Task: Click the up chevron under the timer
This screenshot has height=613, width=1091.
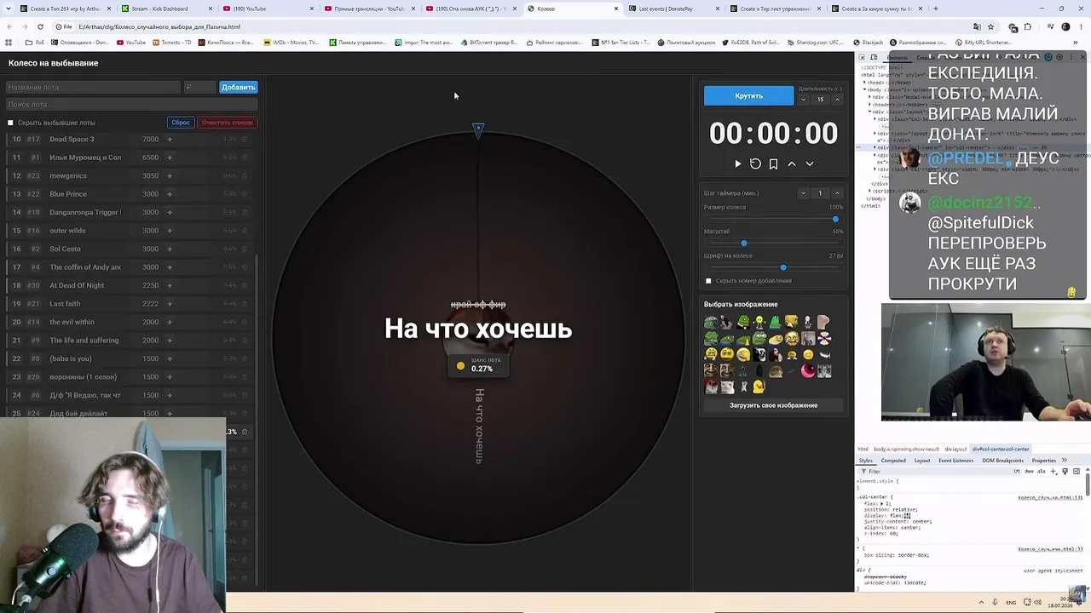Action: tap(791, 163)
